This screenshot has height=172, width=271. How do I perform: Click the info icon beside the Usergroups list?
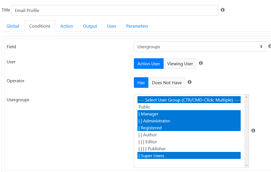(253, 130)
